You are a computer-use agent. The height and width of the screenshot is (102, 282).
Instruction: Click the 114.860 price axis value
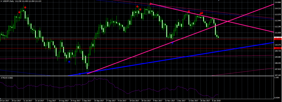pos(278,2)
